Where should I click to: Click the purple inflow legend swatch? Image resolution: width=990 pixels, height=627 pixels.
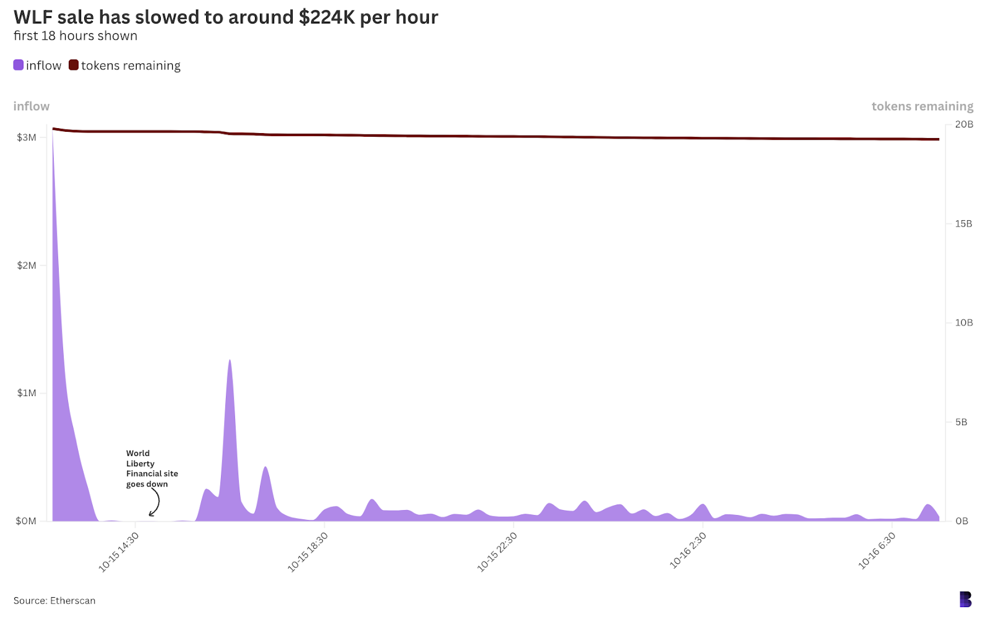click(x=19, y=65)
